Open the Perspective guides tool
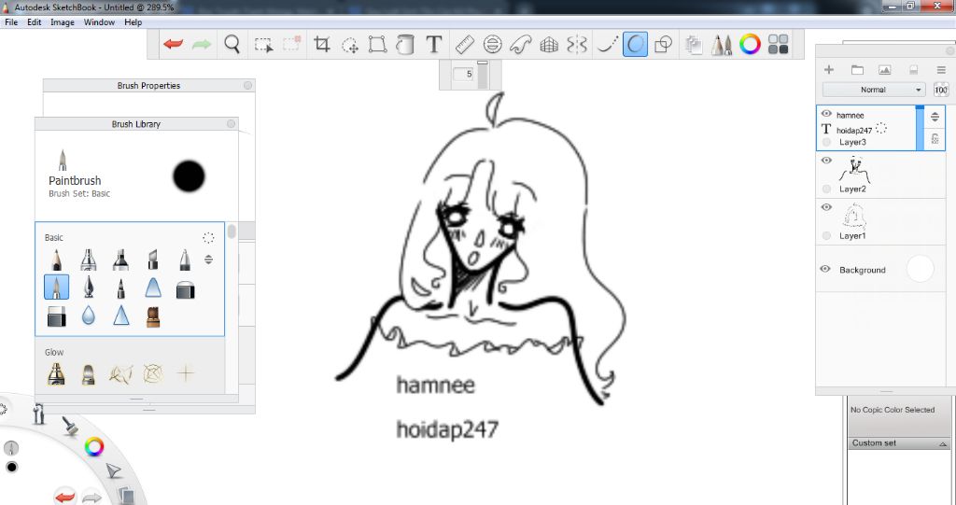The width and height of the screenshot is (956, 505). (549, 45)
